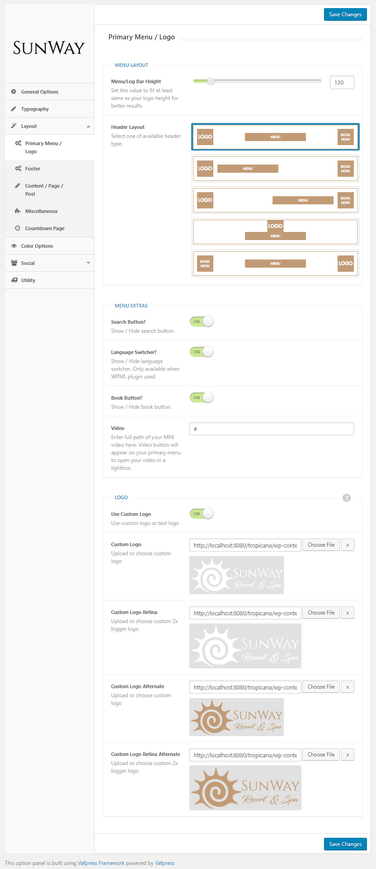Click the Miscellaneous puzzle piece icon
This screenshot has width=376, height=869.
(18, 211)
